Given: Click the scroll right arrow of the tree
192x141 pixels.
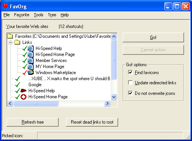Looking at the screenshot, I should coord(107,104).
